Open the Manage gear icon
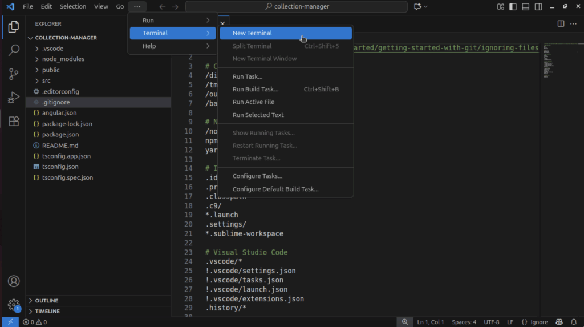Viewport: 584px width, 327px height. pyautogui.click(x=14, y=305)
